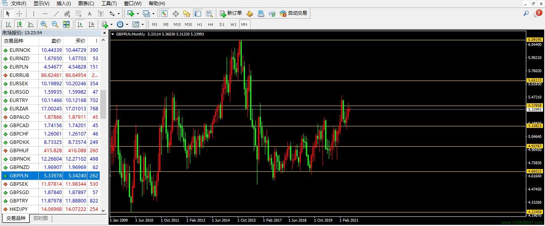Image resolution: width=545 pixels, height=226 pixels.
Task: Select the trendline drawing tool
Action: (56, 14)
